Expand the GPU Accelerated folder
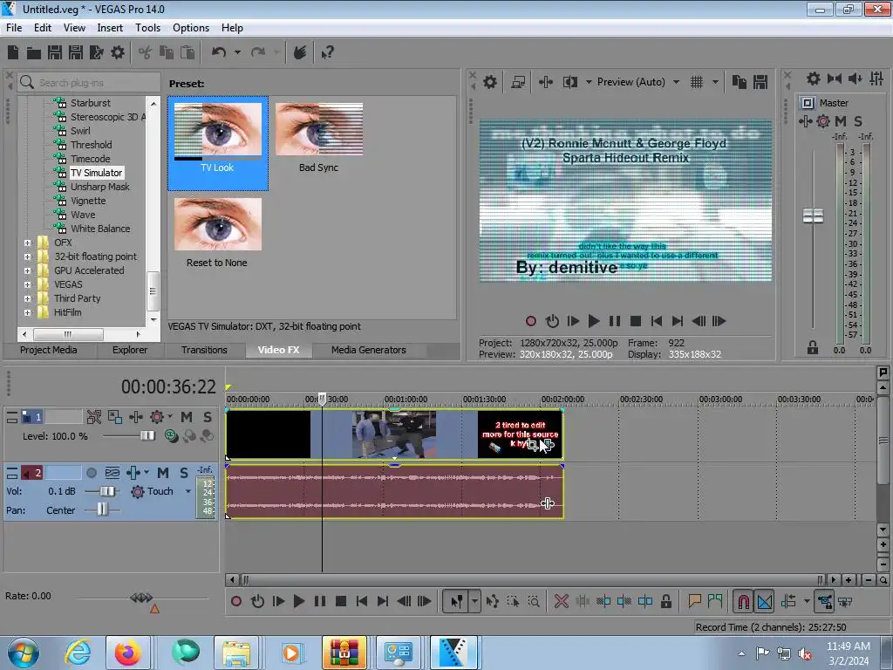893x670 pixels. point(27,270)
